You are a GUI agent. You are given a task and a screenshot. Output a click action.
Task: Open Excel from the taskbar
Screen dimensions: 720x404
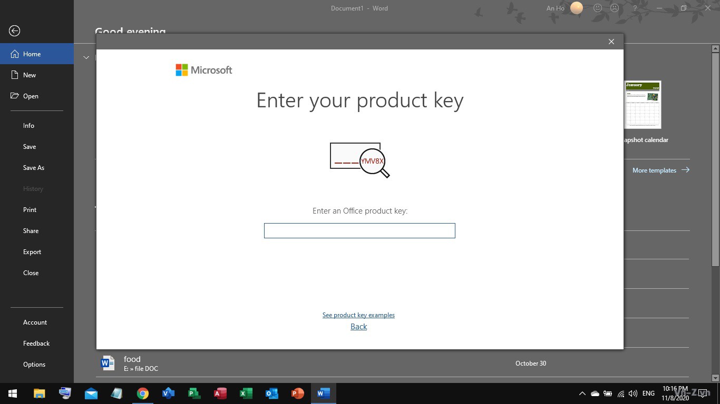point(246,393)
